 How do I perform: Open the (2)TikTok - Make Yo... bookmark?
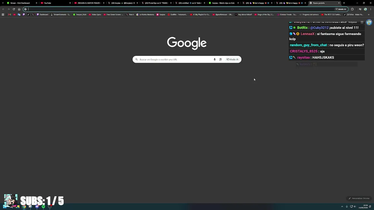coord(353,15)
